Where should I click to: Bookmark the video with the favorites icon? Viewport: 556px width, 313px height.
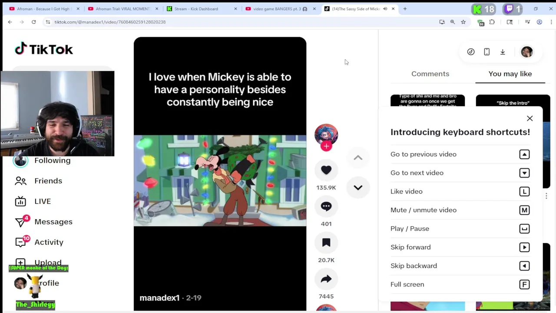(x=326, y=243)
